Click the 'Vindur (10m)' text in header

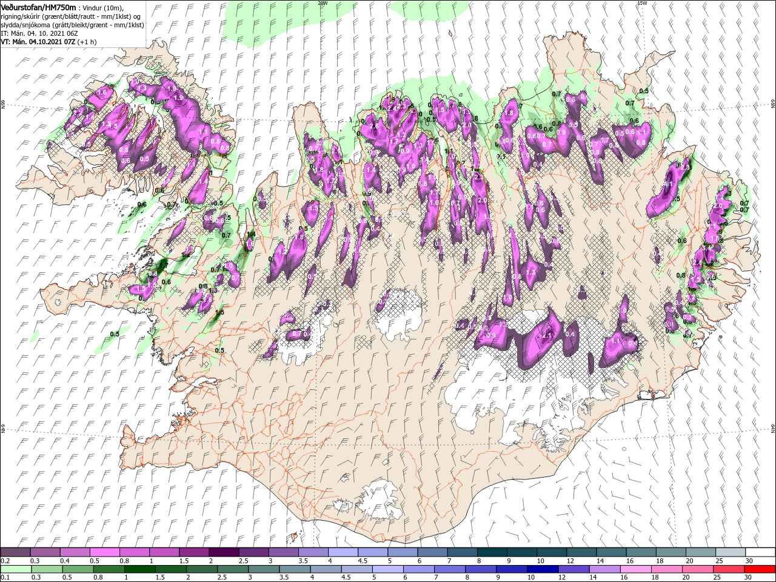102,7
